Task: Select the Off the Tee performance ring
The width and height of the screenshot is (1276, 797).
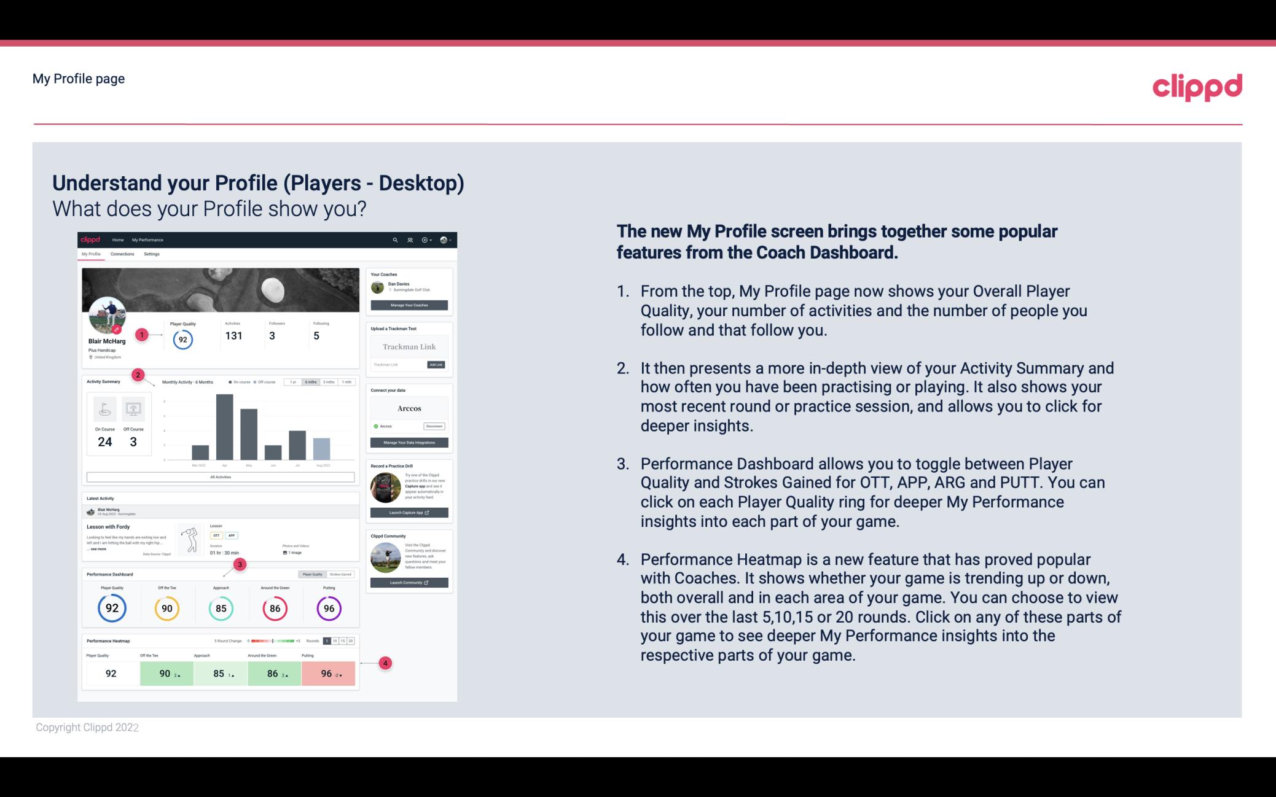Action: 167,607
